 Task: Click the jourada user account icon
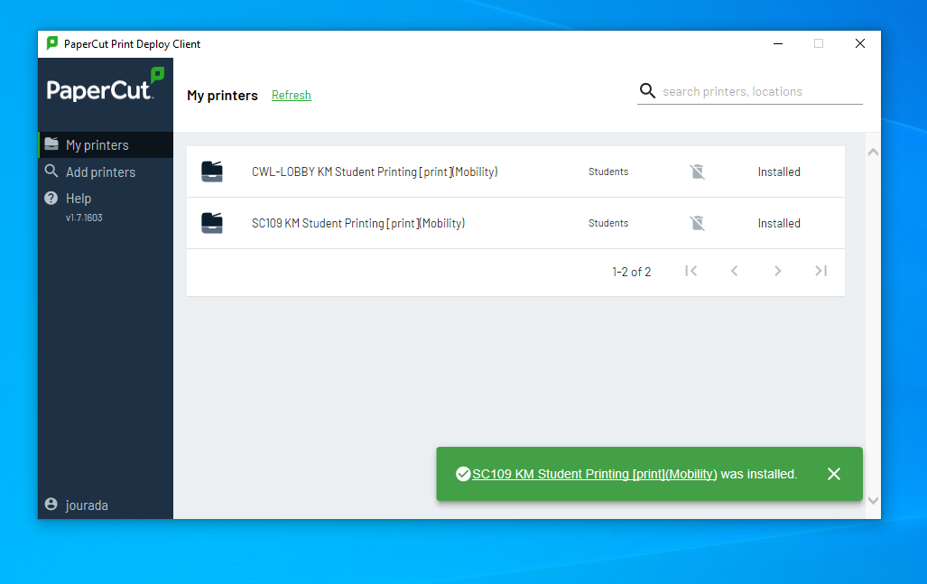(x=51, y=505)
